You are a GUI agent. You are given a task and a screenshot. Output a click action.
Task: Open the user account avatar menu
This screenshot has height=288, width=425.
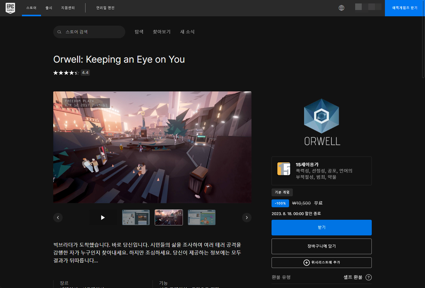pos(368,7)
